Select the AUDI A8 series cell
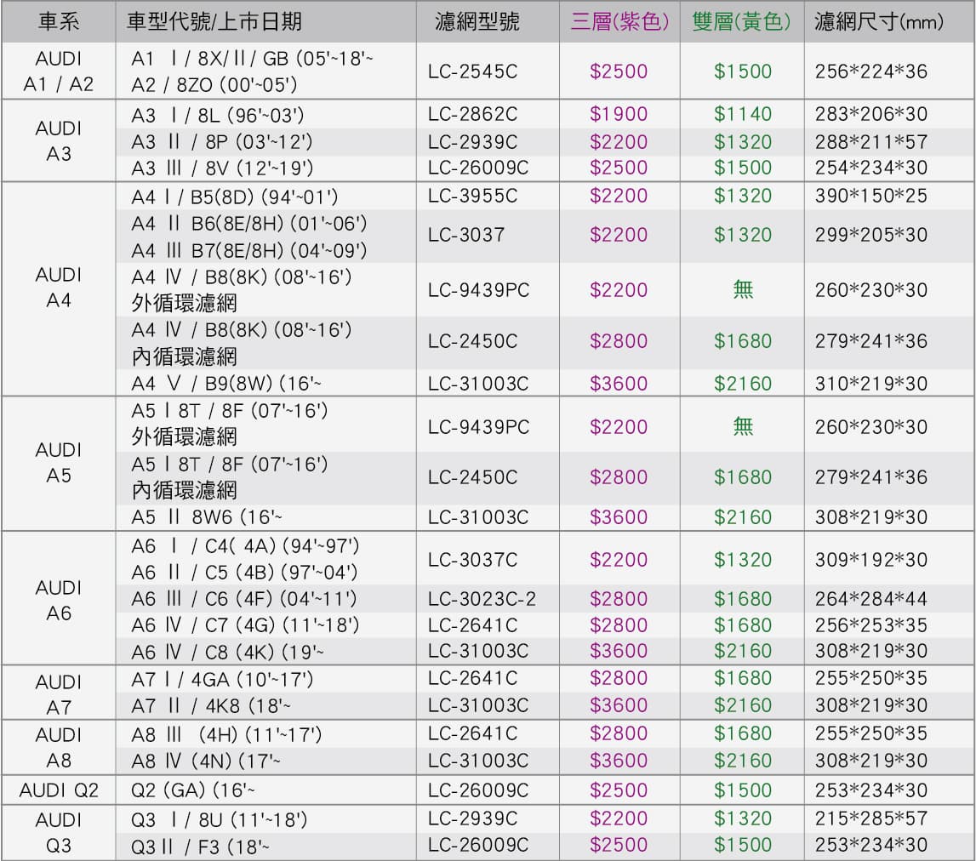Screen dimensions: 976x861 [x=59, y=748]
